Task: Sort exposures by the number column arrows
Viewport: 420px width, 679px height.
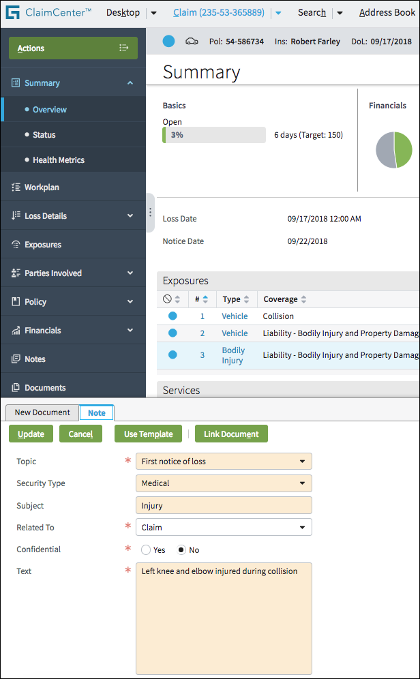Action: pyautogui.click(x=206, y=299)
